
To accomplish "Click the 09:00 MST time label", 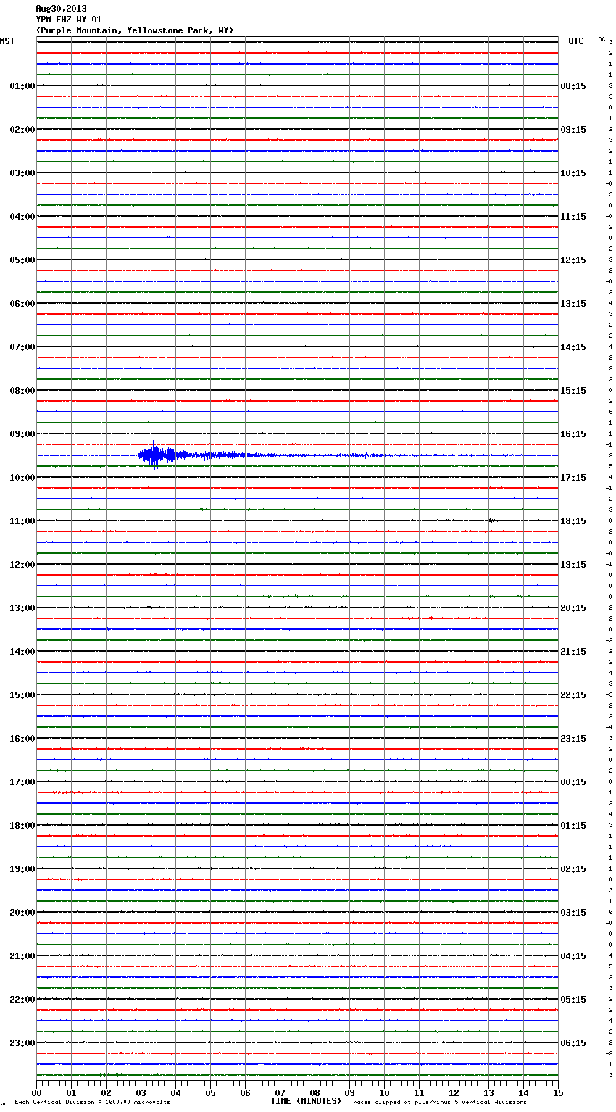I will click(22, 433).
